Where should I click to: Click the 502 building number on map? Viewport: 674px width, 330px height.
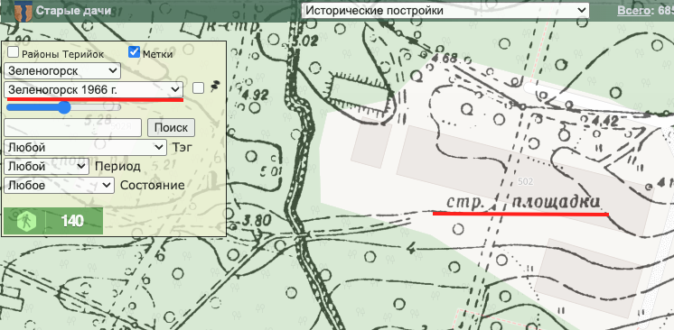[526, 182]
